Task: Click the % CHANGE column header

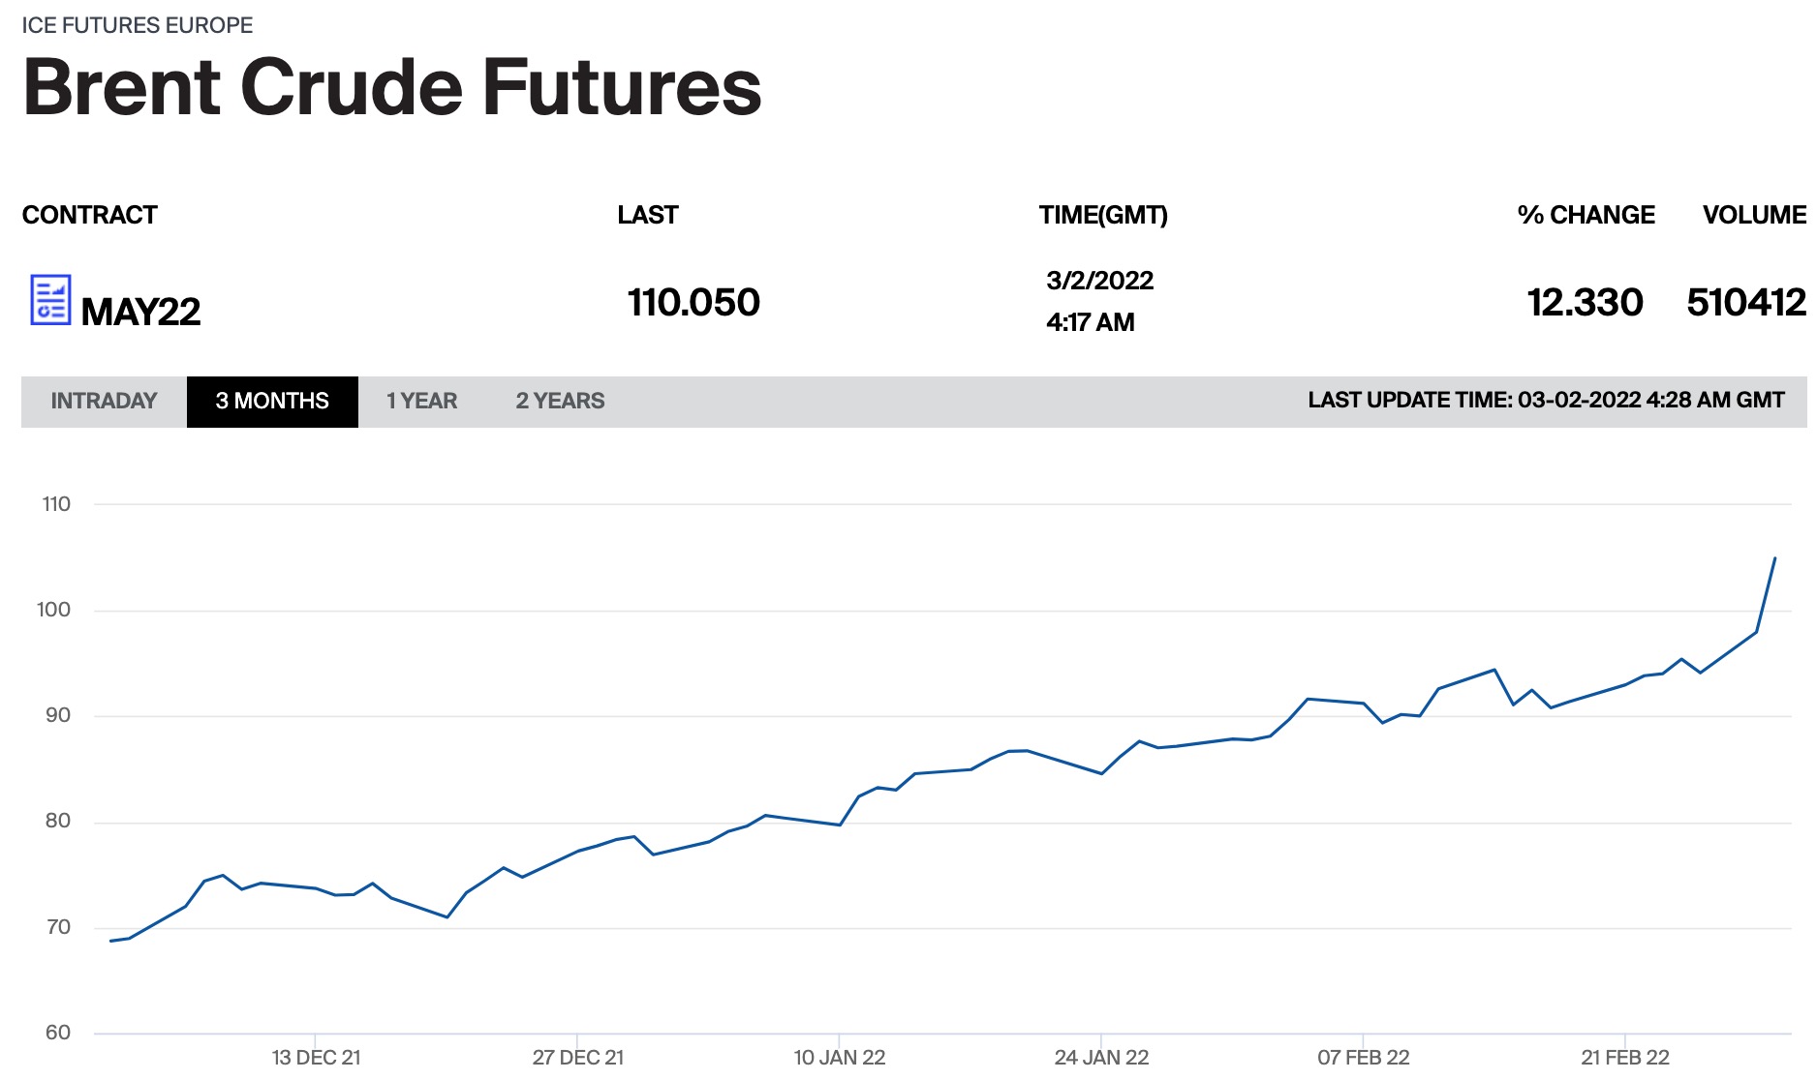Action: pyautogui.click(x=1586, y=215)
